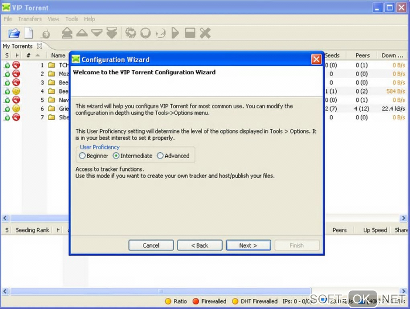Sort torrents by Peers column header
This screenshot has width=410, height=309.
tap(363, 55)
